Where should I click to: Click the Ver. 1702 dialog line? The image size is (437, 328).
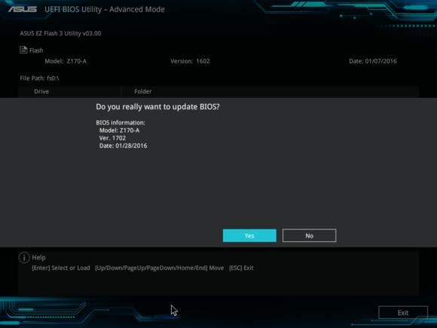112,138
